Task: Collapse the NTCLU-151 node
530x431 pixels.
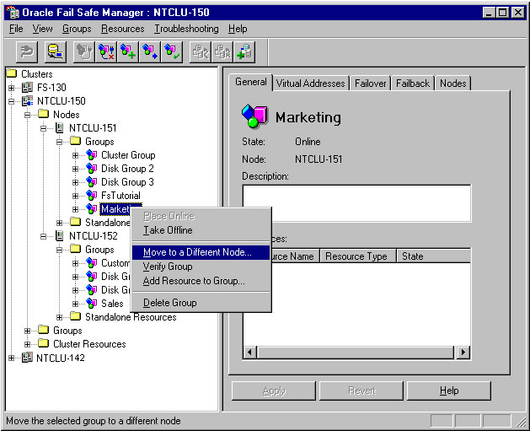Action: coord(43,128)
